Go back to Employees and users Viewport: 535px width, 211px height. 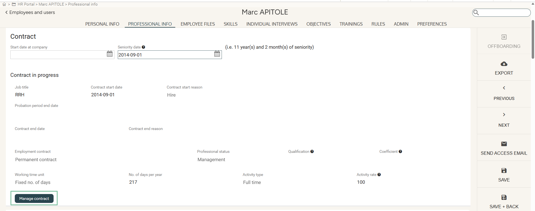pyautogui.click(x=30, y=13)
